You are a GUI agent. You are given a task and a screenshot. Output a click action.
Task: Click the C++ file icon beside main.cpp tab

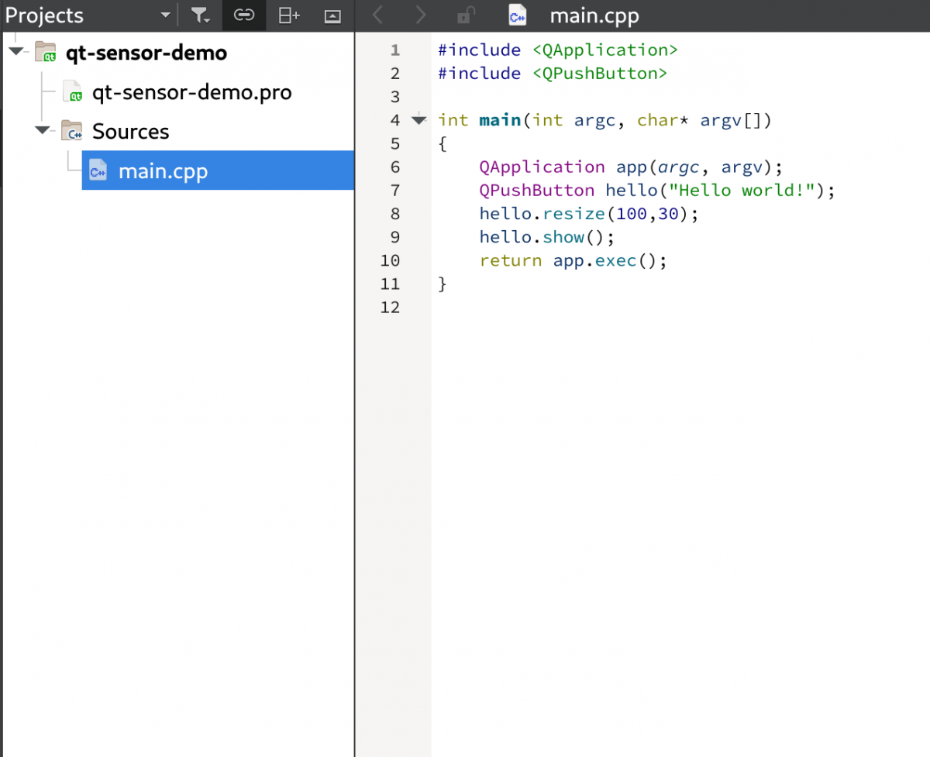pos(518,15)
